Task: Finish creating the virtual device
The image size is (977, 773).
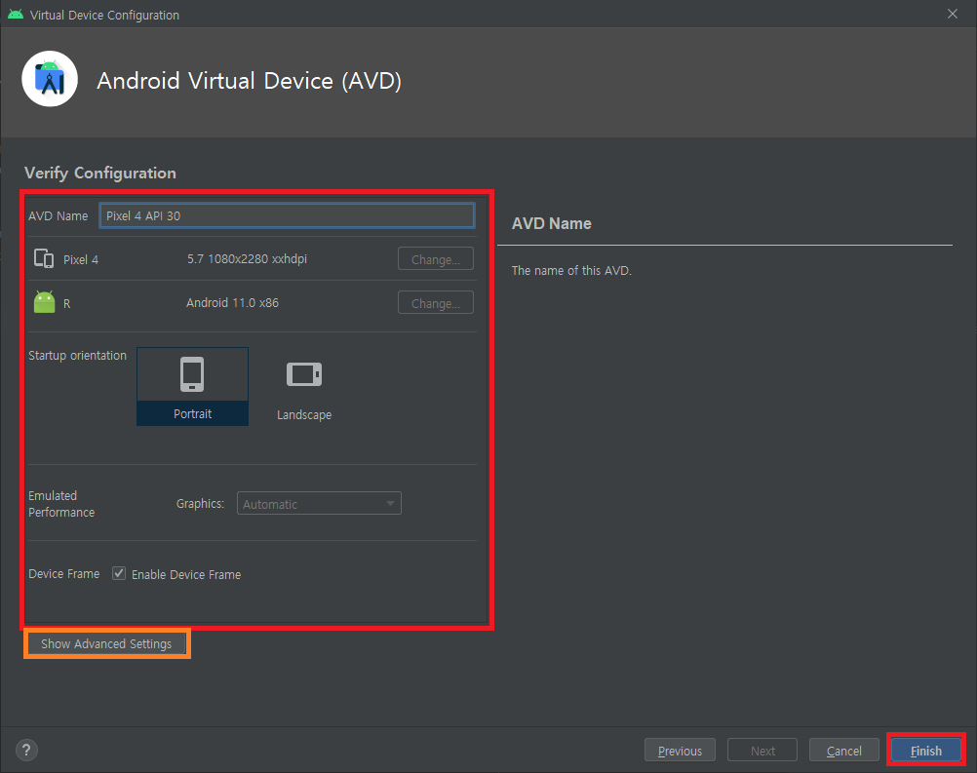Action: pyautogui.click(x=926, y=750)
